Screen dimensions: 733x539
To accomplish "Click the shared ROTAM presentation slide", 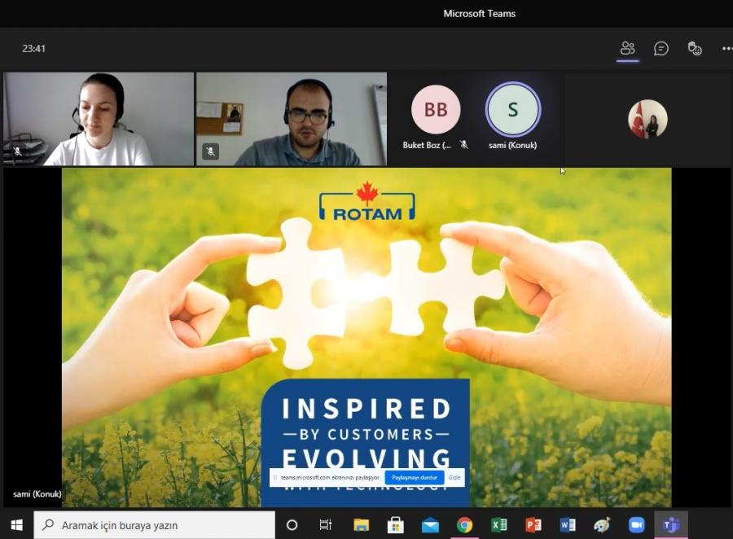I will click(x=366, y=309).
